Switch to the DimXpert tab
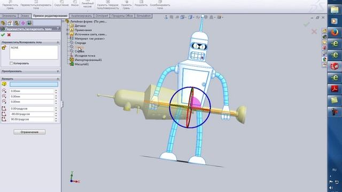The height and width of the screenshot is (192, 342). tap(102, 16)
